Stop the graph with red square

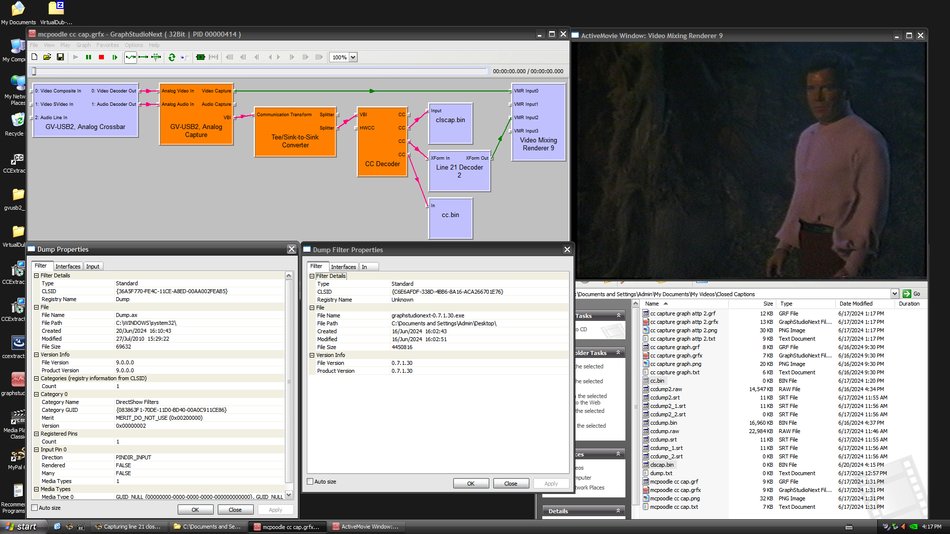point(101,57)
